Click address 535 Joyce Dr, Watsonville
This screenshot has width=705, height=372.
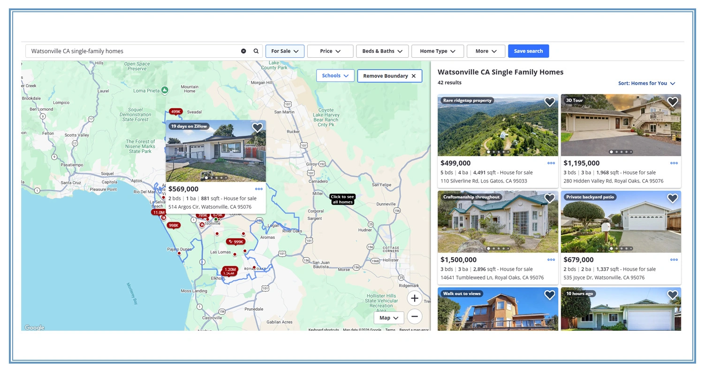coord(605,278)
